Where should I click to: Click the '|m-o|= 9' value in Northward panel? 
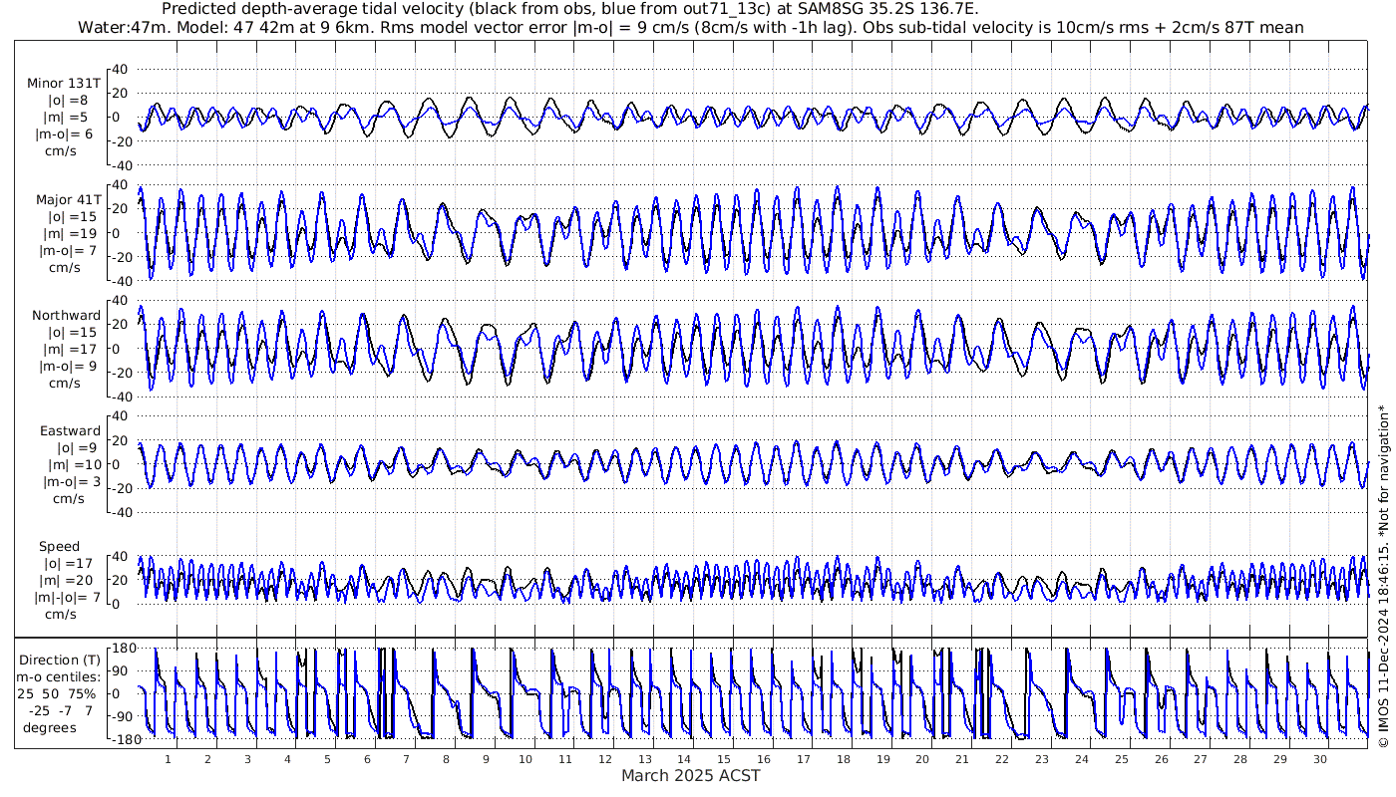point(66,367)
